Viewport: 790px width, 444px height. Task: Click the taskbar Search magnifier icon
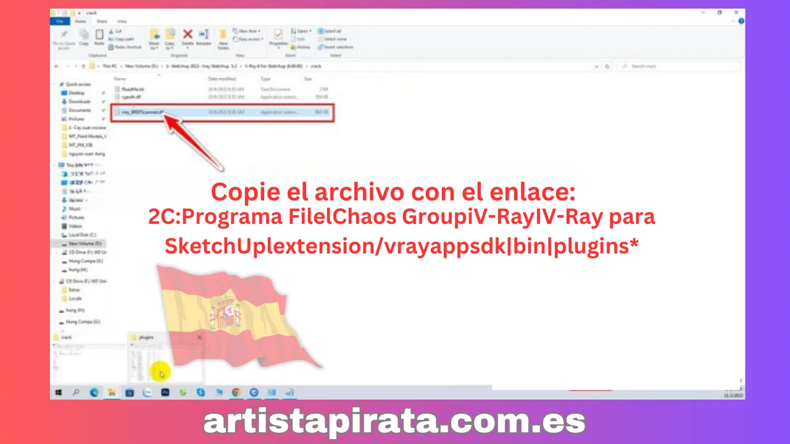click(x=77, y=392)
